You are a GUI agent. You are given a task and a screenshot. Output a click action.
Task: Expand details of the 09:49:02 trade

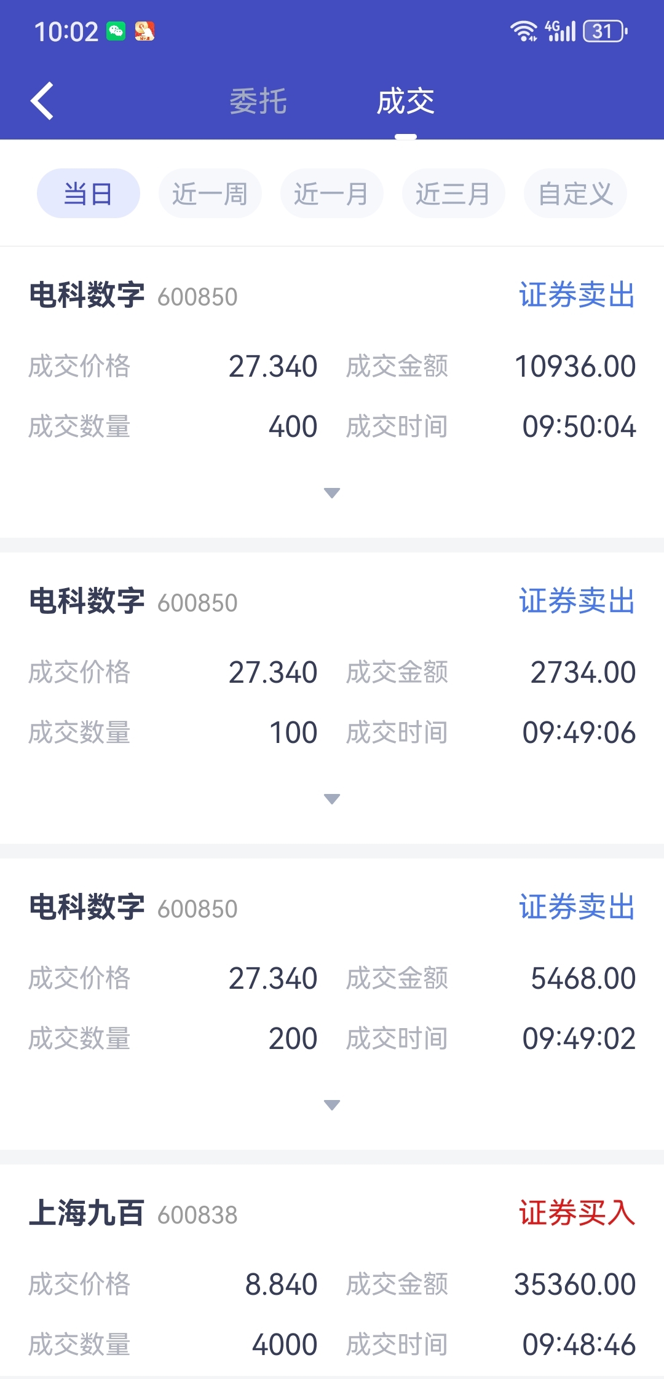click(332, 1105)
